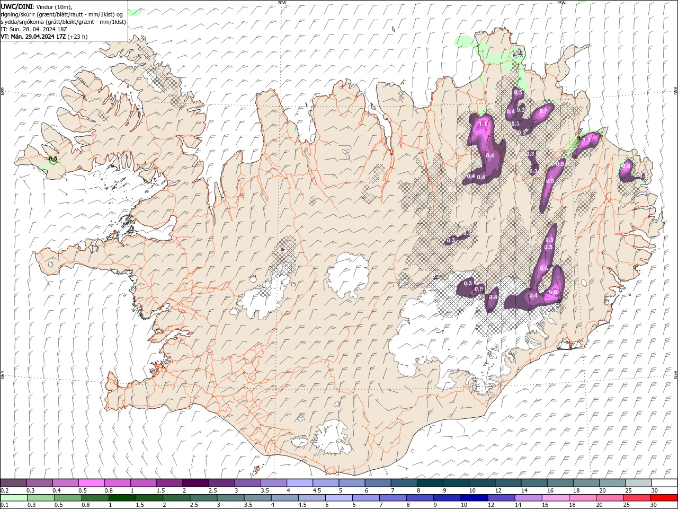Screen dimensions: 678x509
Task: Click the red-pink 25 swatch in bottom legend row
Action: pyautogui.click(x=637, y=498)
